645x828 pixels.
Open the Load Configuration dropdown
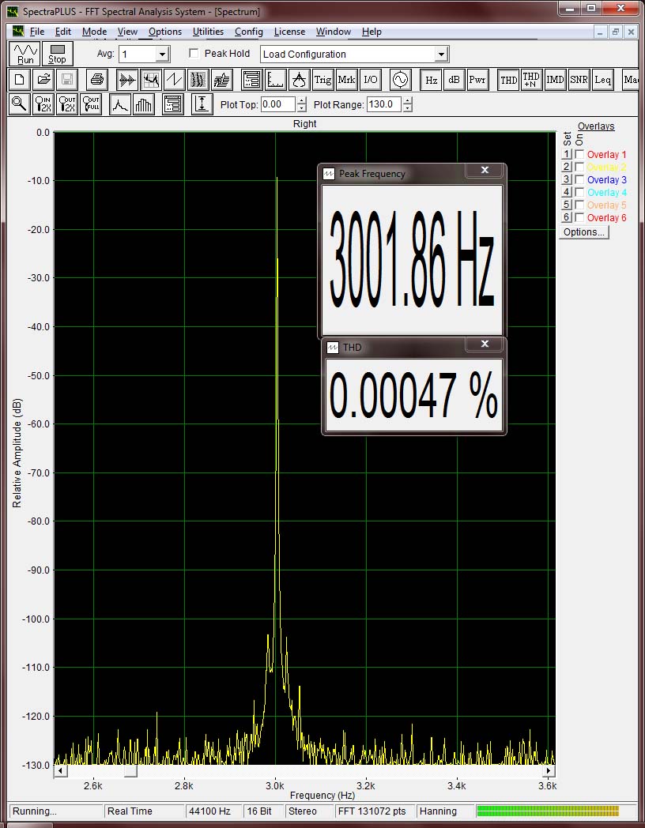pyautogui.click(x=442, y=55)
